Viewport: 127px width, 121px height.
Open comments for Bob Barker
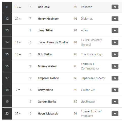point(115,54)
